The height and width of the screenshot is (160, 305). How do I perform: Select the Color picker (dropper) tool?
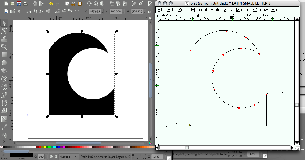pos(4,127)
